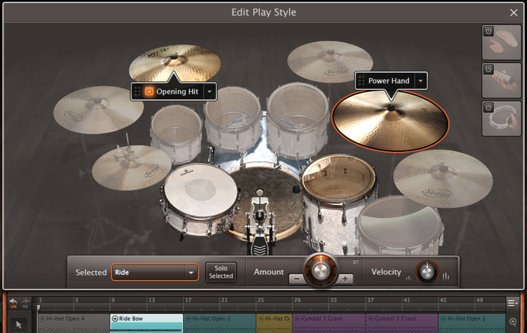
Task: Open the Selected instrument Ride dropdown
Action: point(155,272)
